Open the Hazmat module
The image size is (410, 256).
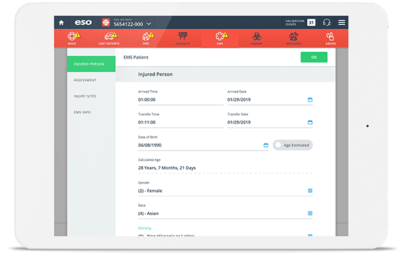(257, 38)
